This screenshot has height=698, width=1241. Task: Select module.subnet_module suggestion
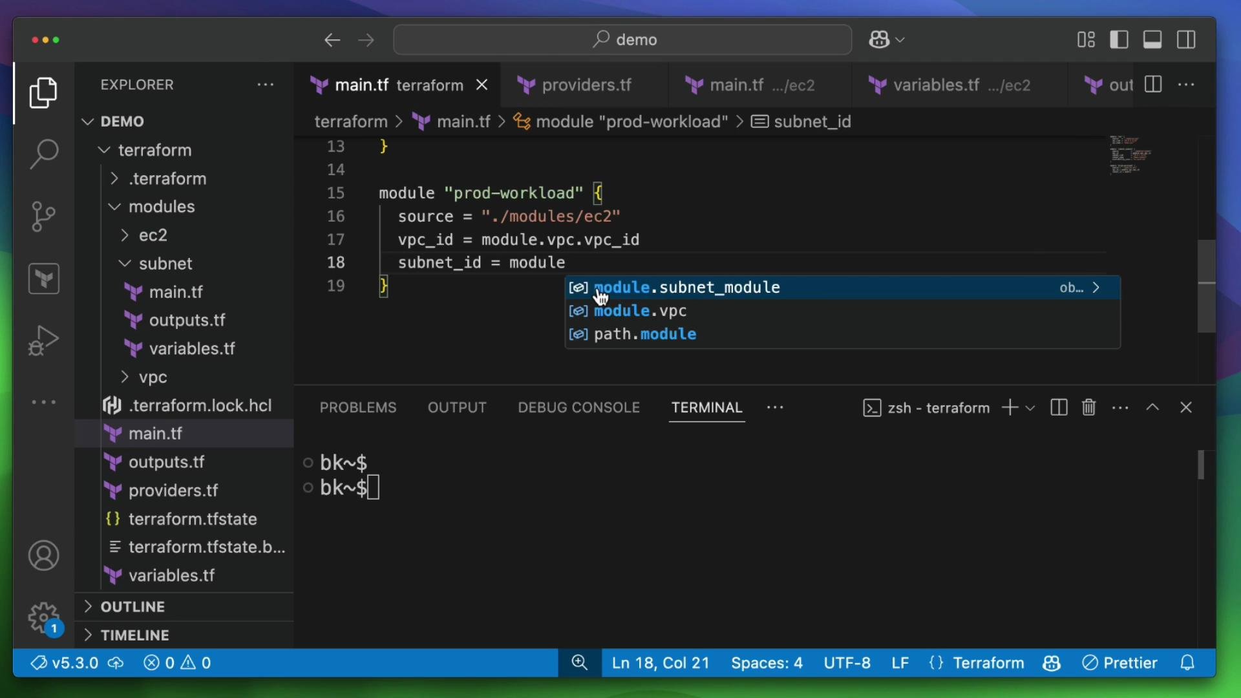[843, 288]
